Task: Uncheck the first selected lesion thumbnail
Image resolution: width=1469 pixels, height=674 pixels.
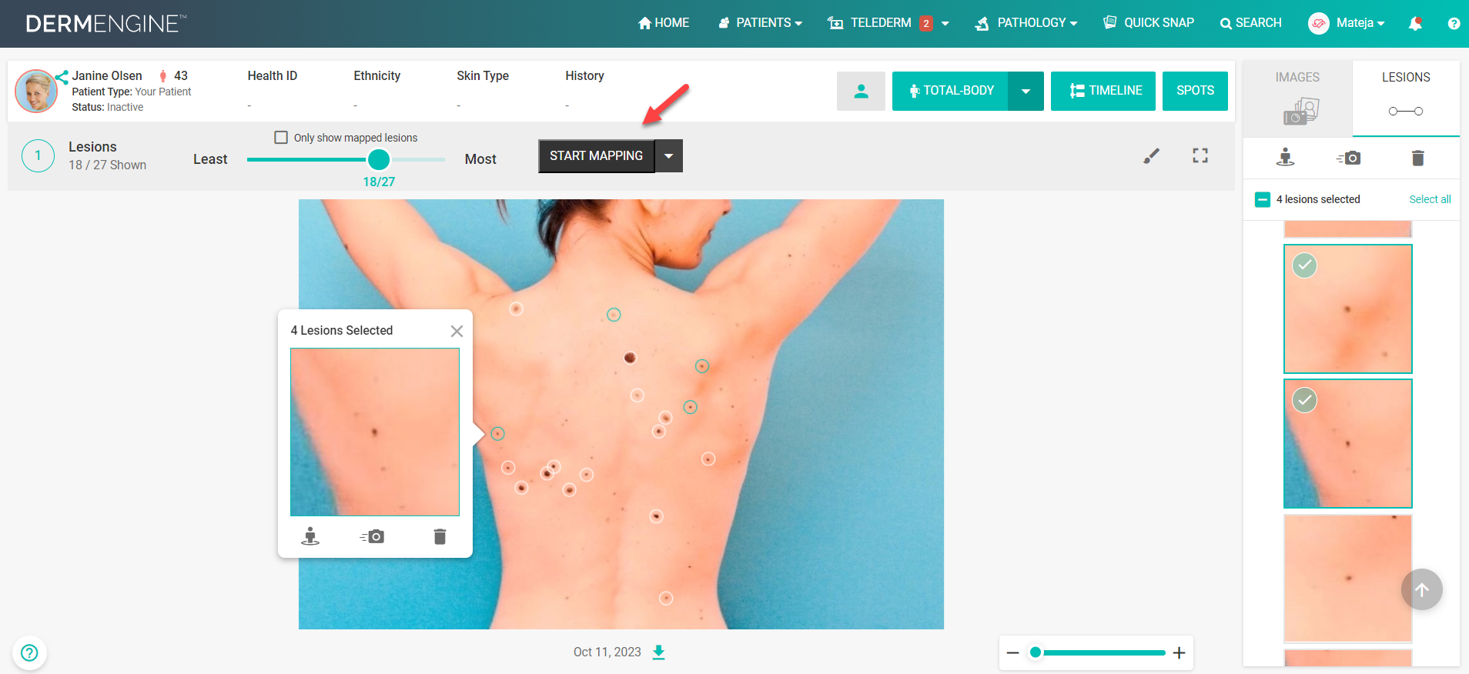Action: click(1304, 265)
